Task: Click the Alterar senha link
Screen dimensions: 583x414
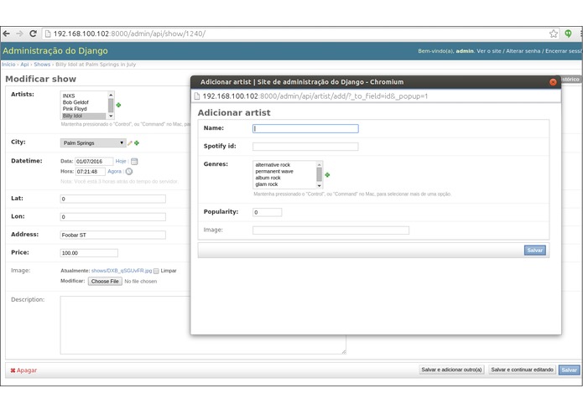Action: pos(523,51)
